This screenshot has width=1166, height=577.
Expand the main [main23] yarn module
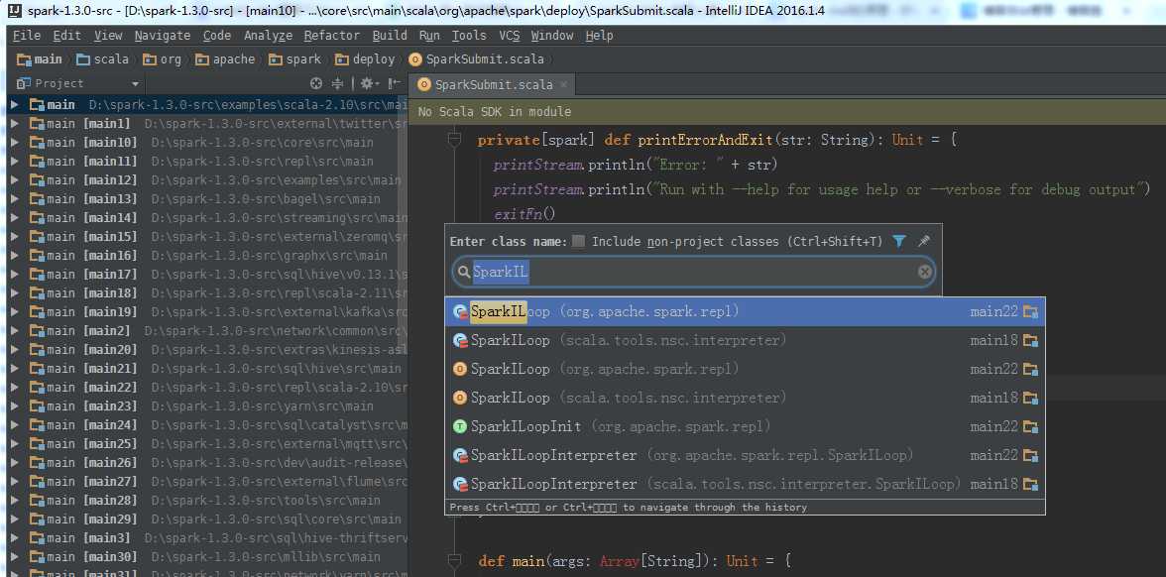[x=15, y=406]
